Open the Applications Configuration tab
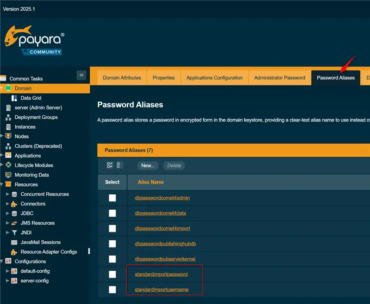Image resolution: width=370 pixels, height=304 pixels. click(x=214, y=78)
